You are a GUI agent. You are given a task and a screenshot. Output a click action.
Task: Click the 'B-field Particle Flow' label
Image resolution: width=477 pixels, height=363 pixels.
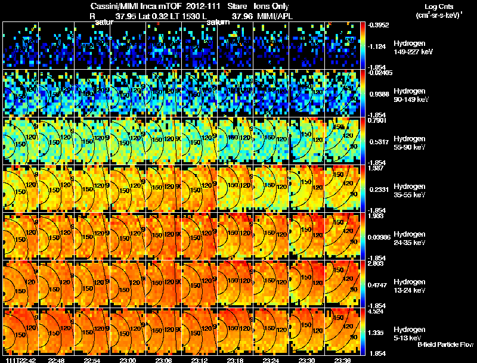[445, 345]
